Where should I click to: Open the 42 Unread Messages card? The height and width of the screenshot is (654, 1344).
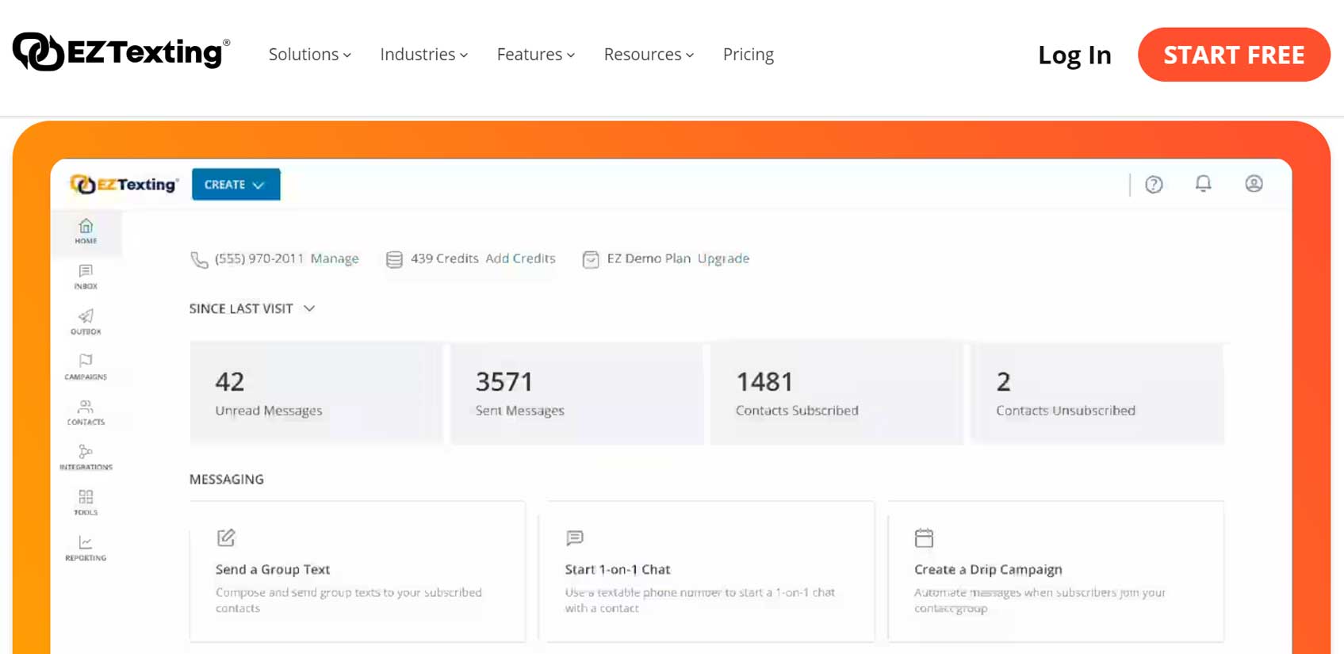point(316,393)
